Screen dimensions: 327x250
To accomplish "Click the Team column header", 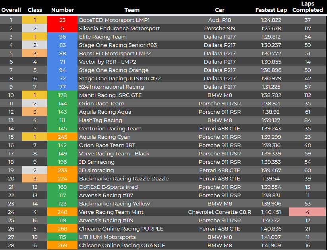I will [132, 10].
